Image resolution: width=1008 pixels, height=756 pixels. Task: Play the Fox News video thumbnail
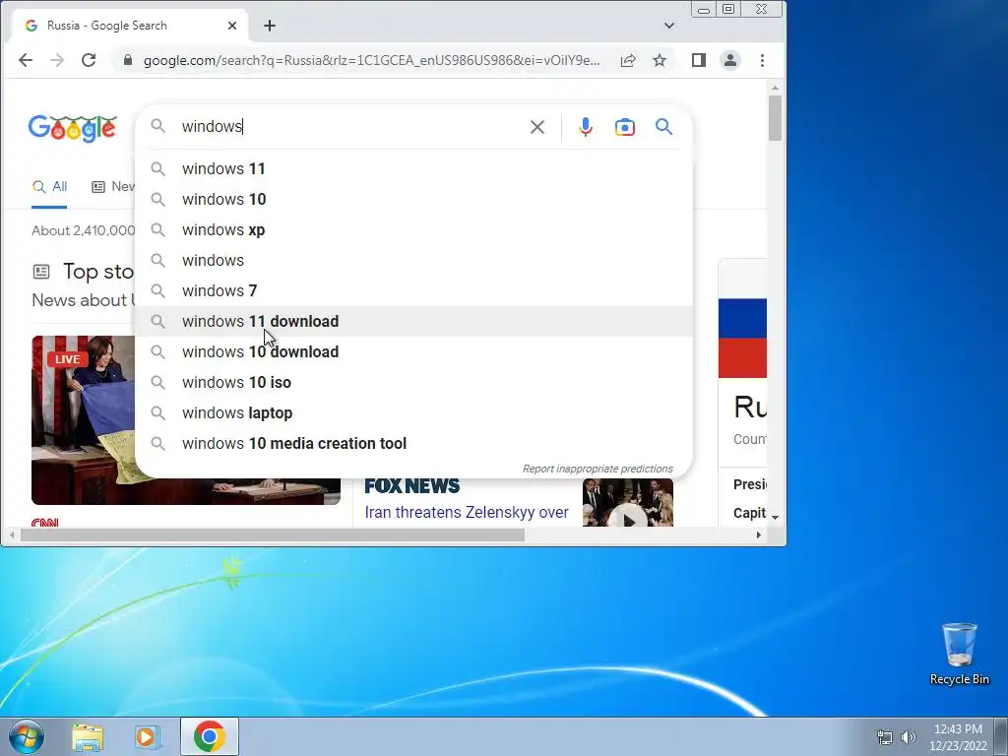click(627, 503)
